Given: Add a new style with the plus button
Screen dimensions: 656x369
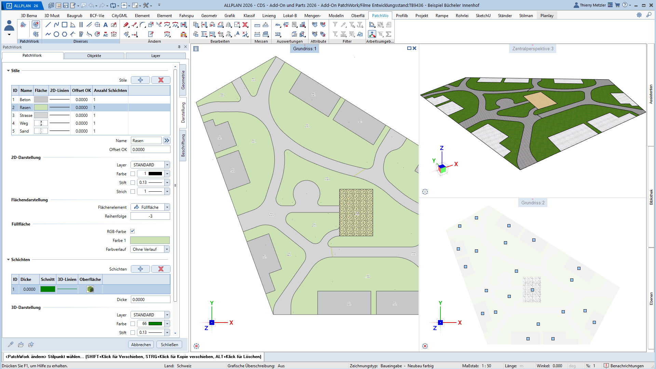Looking at the screenshot, I should [140, 80].
